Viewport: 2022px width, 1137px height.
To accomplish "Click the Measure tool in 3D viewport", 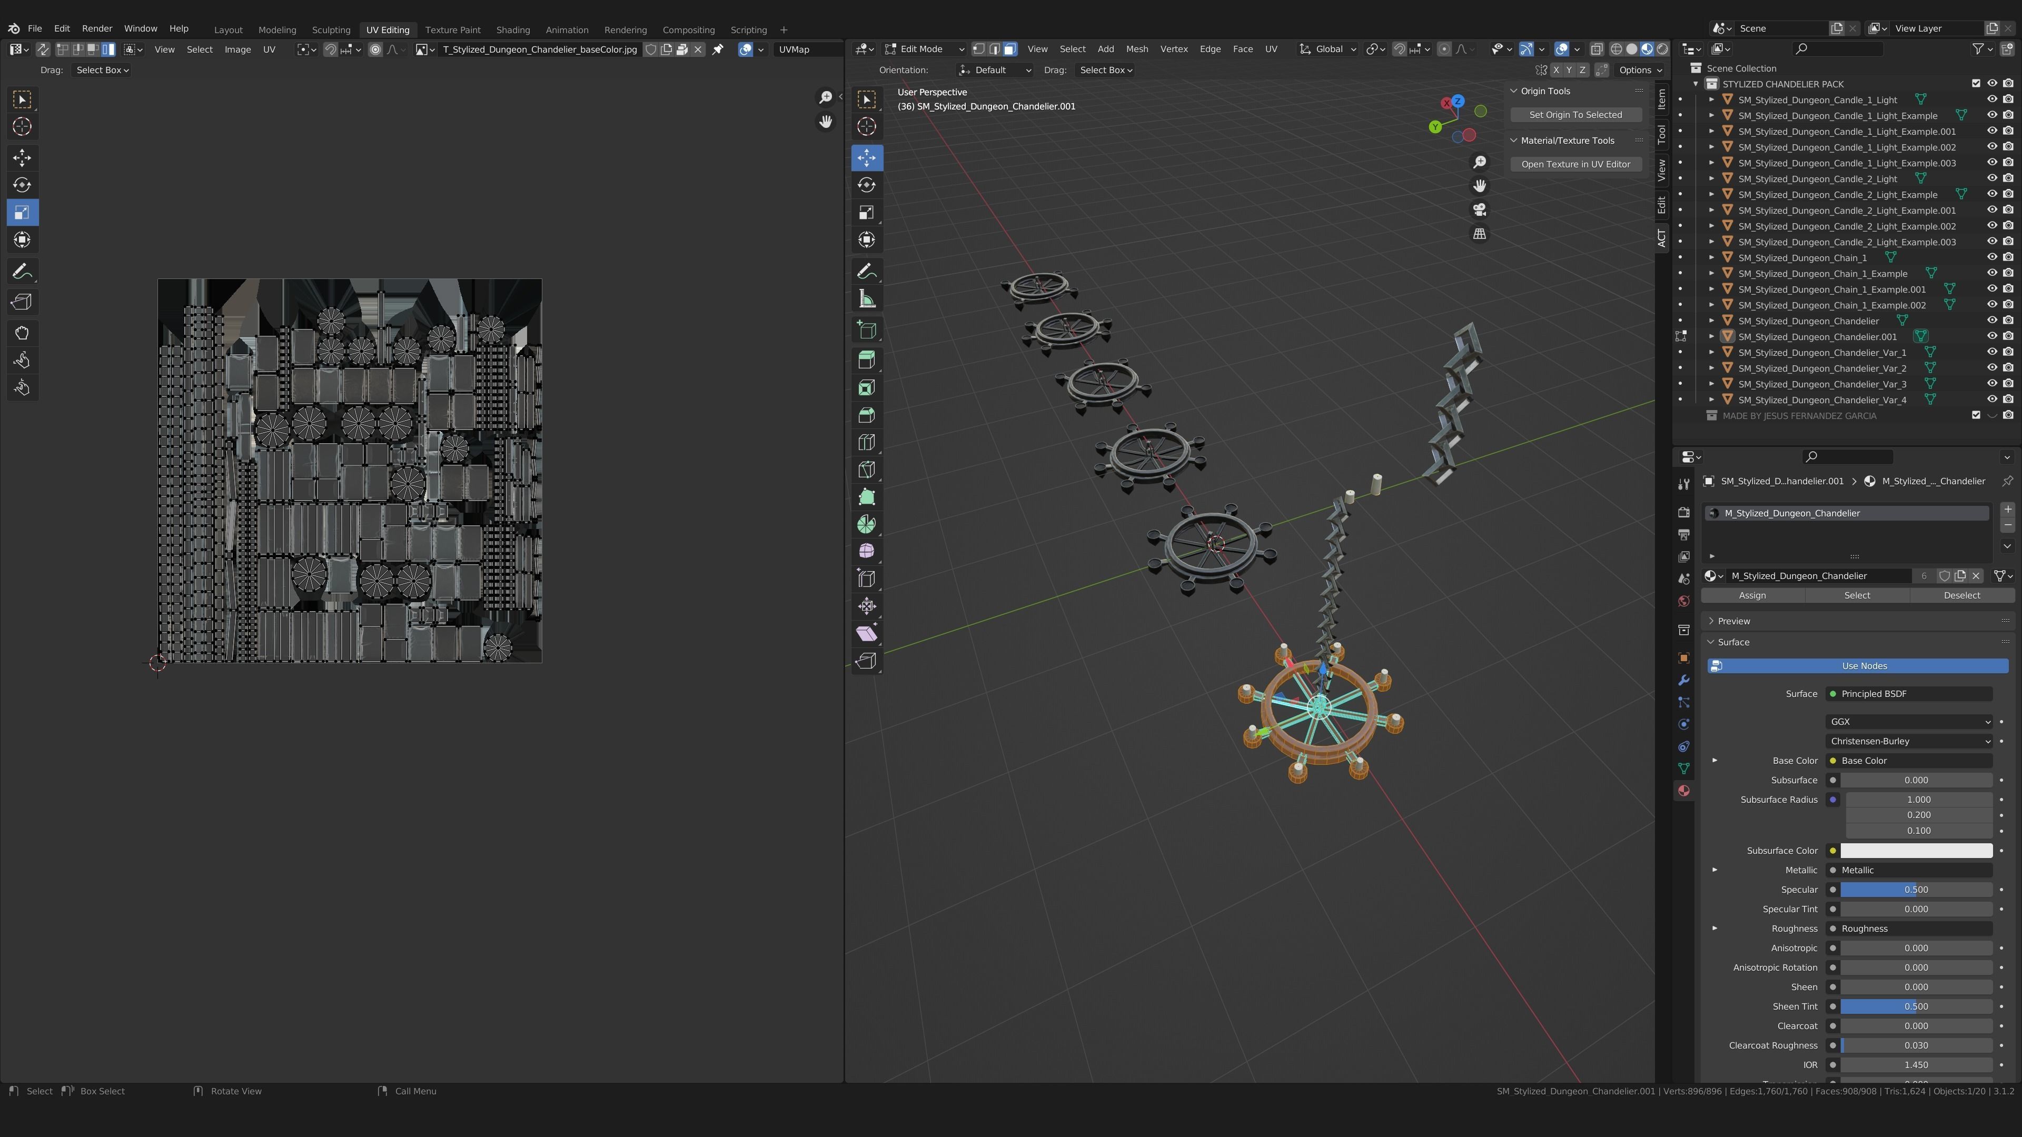I will click(867, 299).
